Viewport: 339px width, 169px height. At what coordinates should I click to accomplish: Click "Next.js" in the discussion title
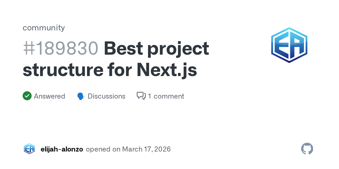pos(167,70)
